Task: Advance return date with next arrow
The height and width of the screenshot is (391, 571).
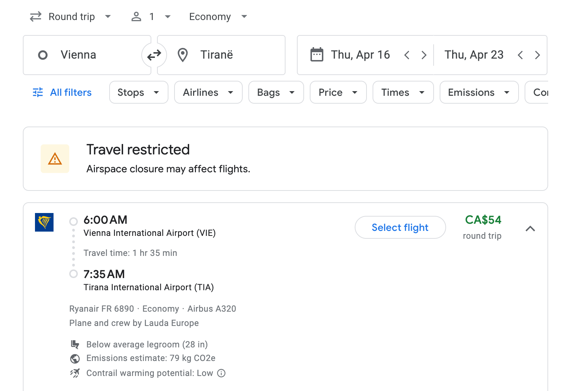Action: 537,55
